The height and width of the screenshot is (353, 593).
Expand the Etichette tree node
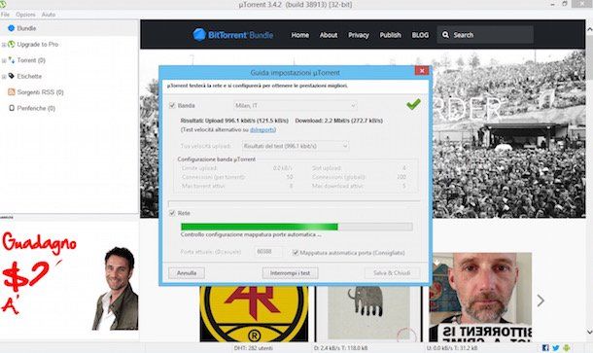point(4,77)
